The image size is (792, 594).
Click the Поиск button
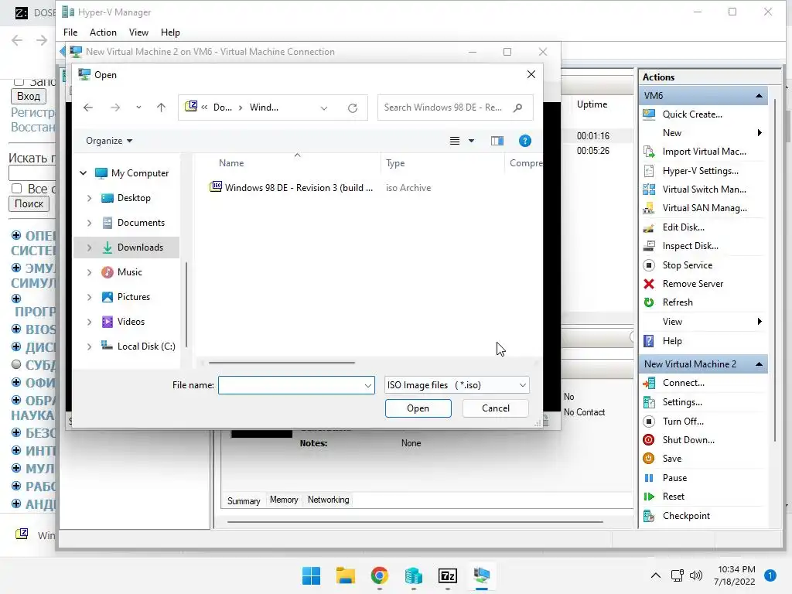coord(29,203)
